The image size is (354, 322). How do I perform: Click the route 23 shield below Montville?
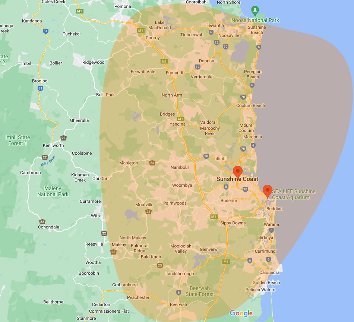(148, 212)
